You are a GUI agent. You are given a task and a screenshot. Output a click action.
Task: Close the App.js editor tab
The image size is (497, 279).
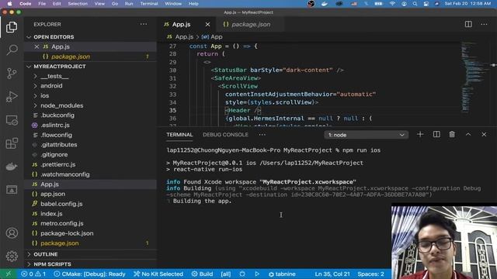point(207,24)
